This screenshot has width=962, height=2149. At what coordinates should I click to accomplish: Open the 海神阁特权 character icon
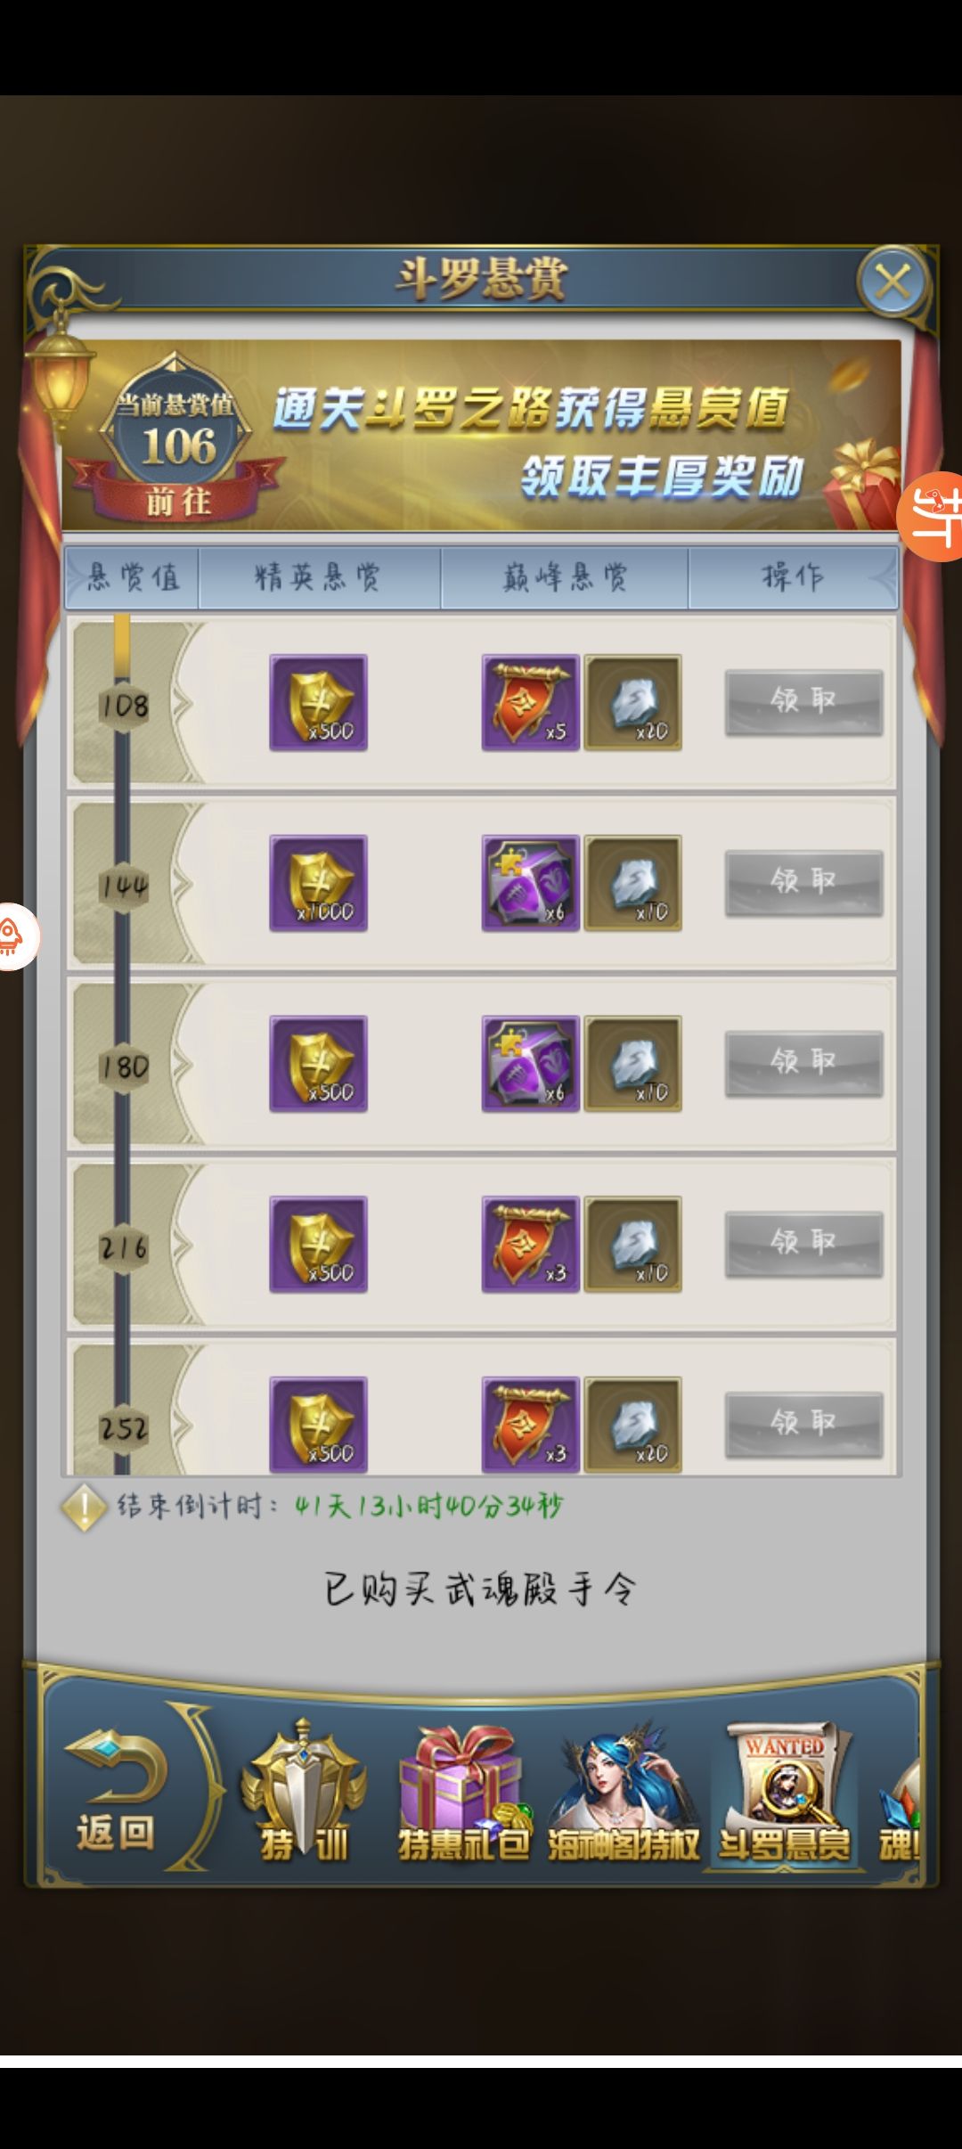coord(624,1793)
